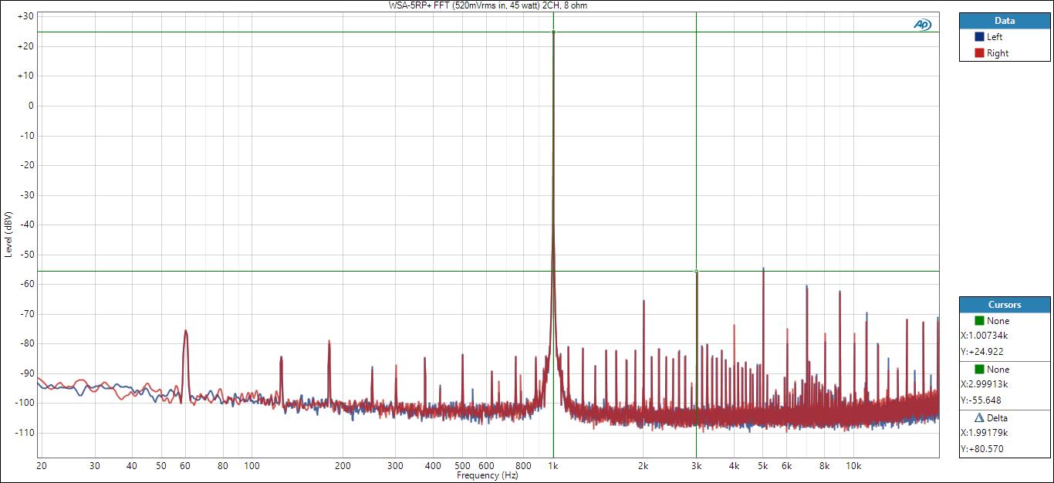Click cursor marker on the 3 kHz harmonic

coord(696,271)
